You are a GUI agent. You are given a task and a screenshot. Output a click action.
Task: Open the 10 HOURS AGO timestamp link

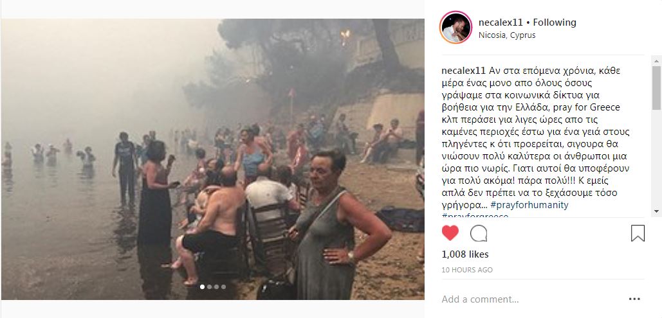[x=467, y=270]
